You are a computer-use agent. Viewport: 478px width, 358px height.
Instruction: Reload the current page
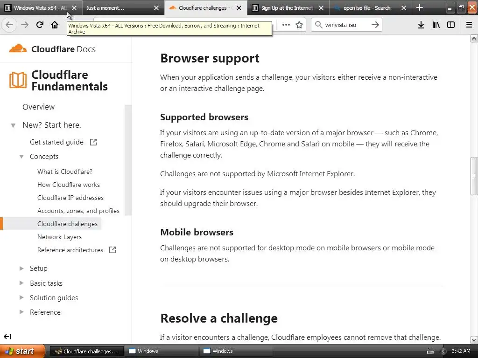click(x=40, y=25)
